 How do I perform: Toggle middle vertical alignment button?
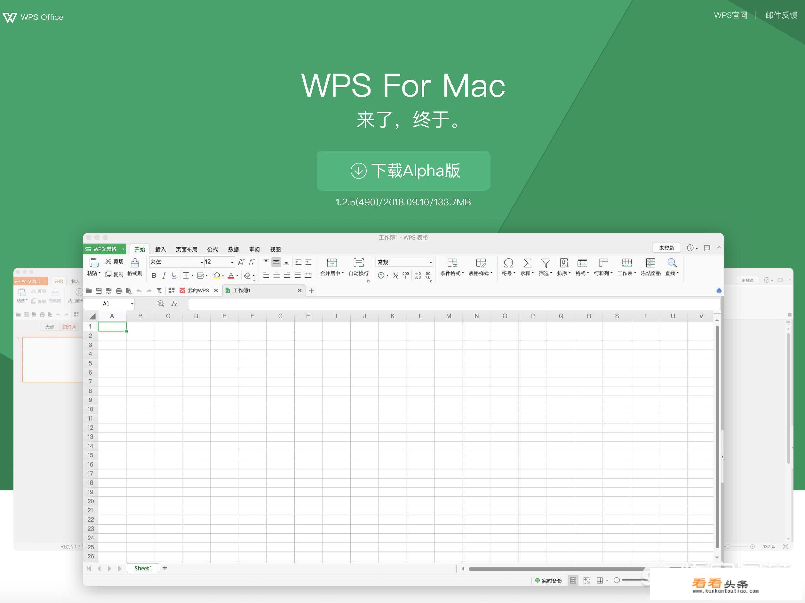pos(276,262)
